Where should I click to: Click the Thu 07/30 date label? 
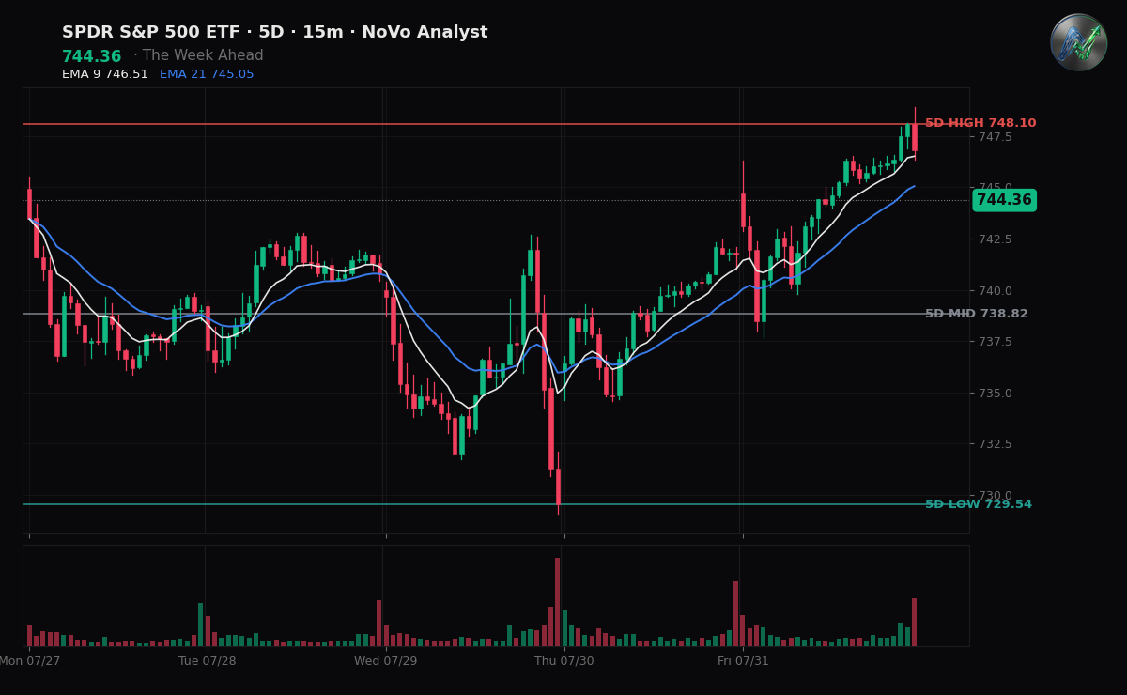click(x=564, y=661)
